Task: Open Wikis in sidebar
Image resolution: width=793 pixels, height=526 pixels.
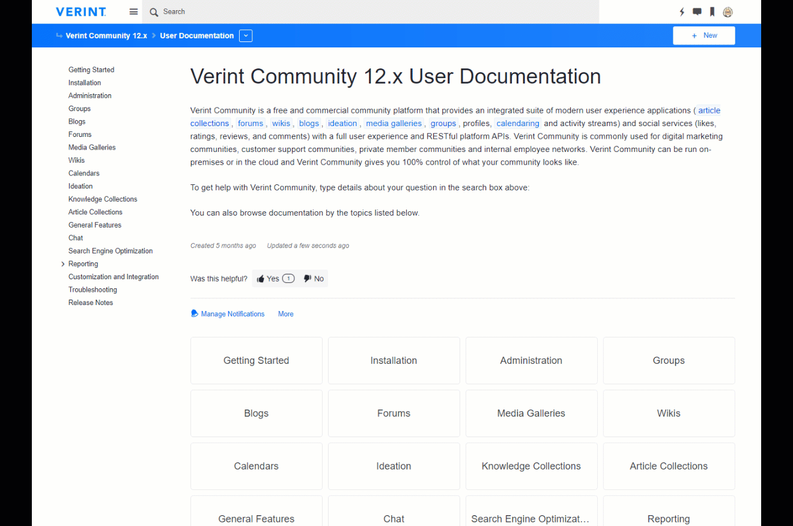Action: (x=76, y=160)
